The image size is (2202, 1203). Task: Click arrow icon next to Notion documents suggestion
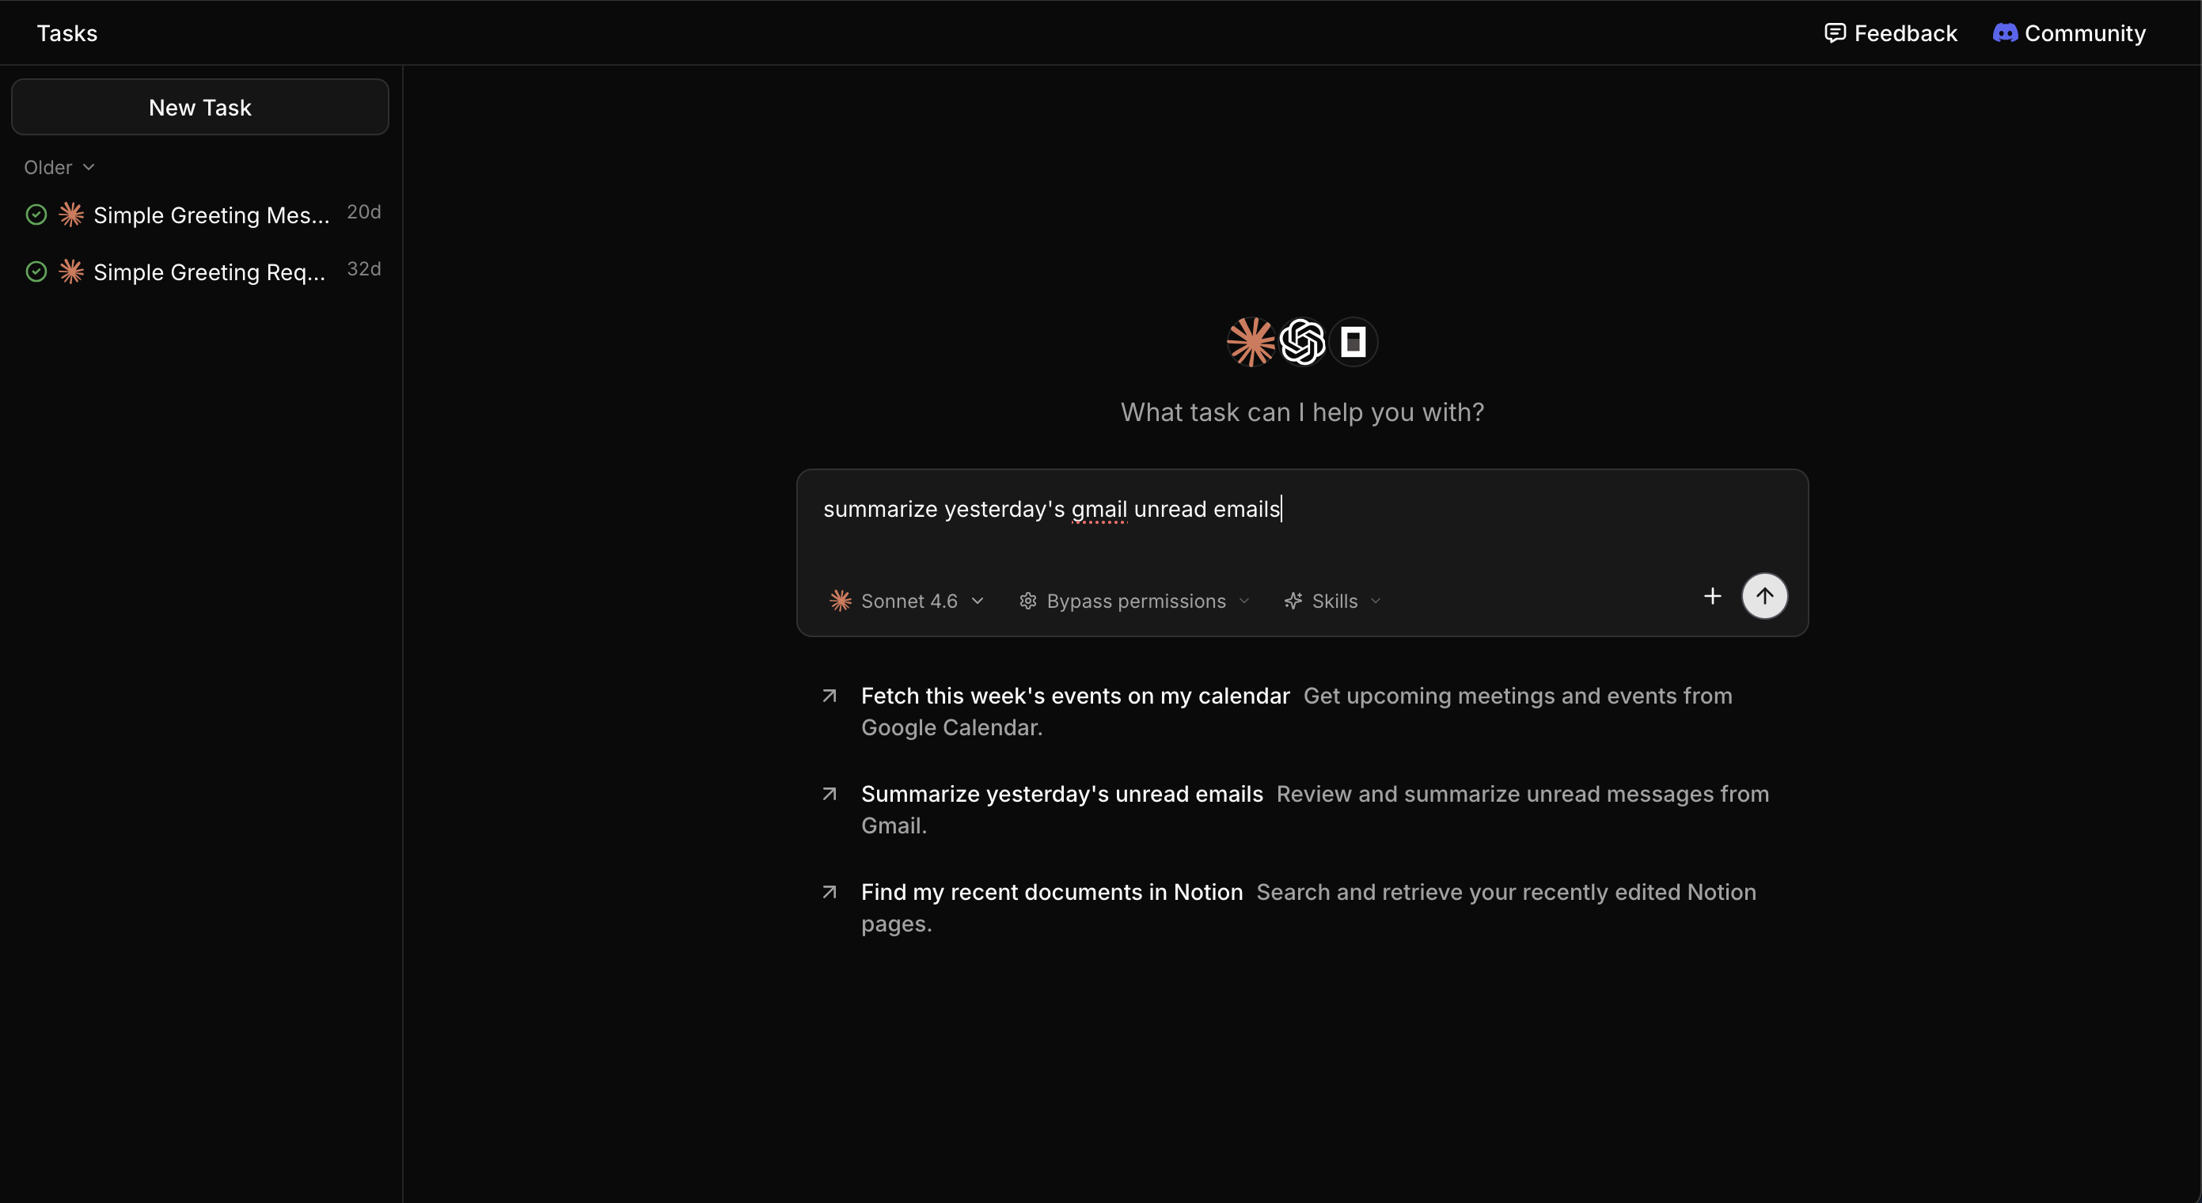(830, 893)
